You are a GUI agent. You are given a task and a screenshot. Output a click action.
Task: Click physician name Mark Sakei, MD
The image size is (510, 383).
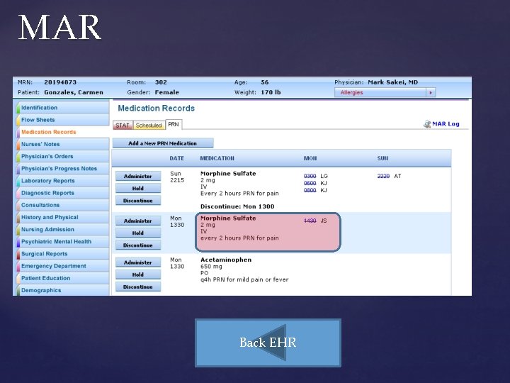pos(392,82)
